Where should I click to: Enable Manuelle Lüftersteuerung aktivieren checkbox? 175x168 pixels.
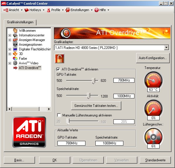pos(59,115)
